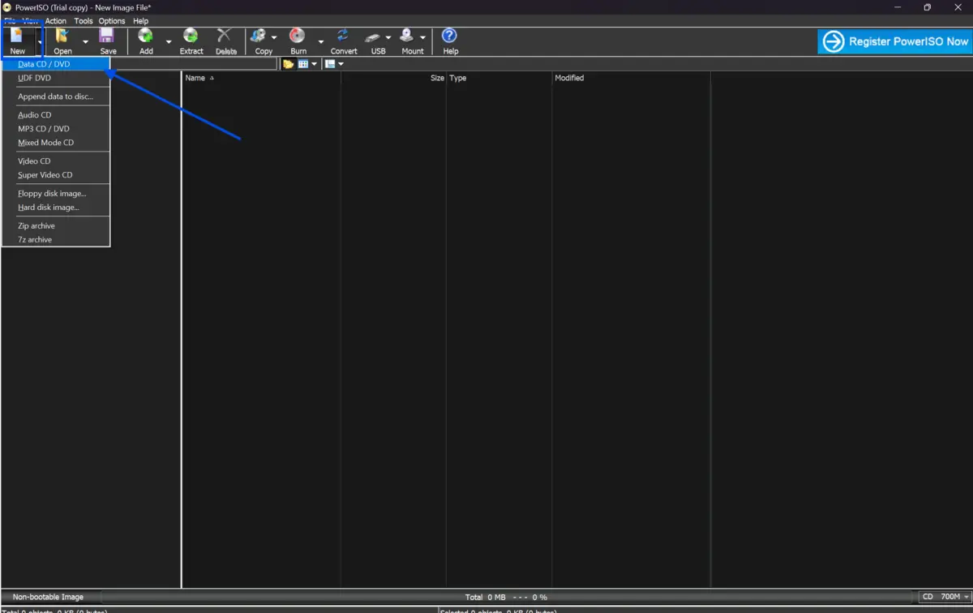Image resolution: width=973 pixels, height=613 pixels.
Task: Select Mixed Mode CD option
Action: (56, 143)
